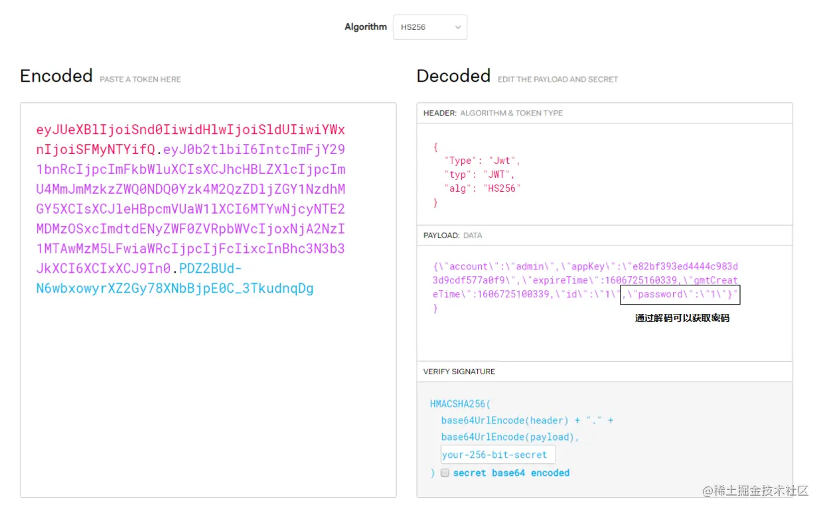Image resolution: width=823 pixels, height=511 pixels.
Task: Click the "typ": "JWT" header line
Action: click(480, 175)
